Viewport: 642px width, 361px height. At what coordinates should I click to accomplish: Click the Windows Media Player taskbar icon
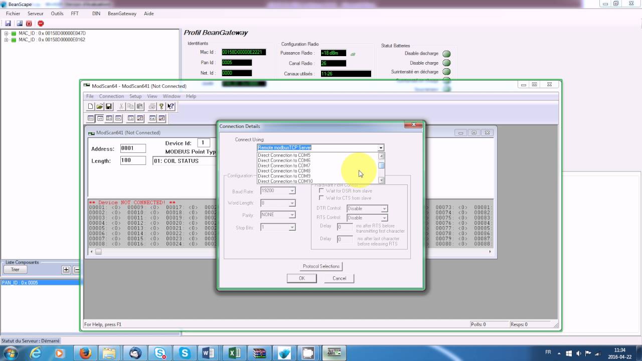click(59, 353)
